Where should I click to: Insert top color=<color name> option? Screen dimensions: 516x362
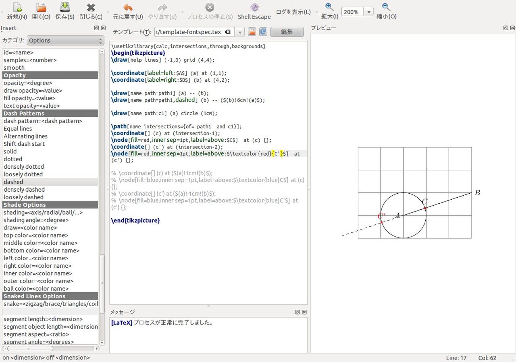(x=50, y=235)
